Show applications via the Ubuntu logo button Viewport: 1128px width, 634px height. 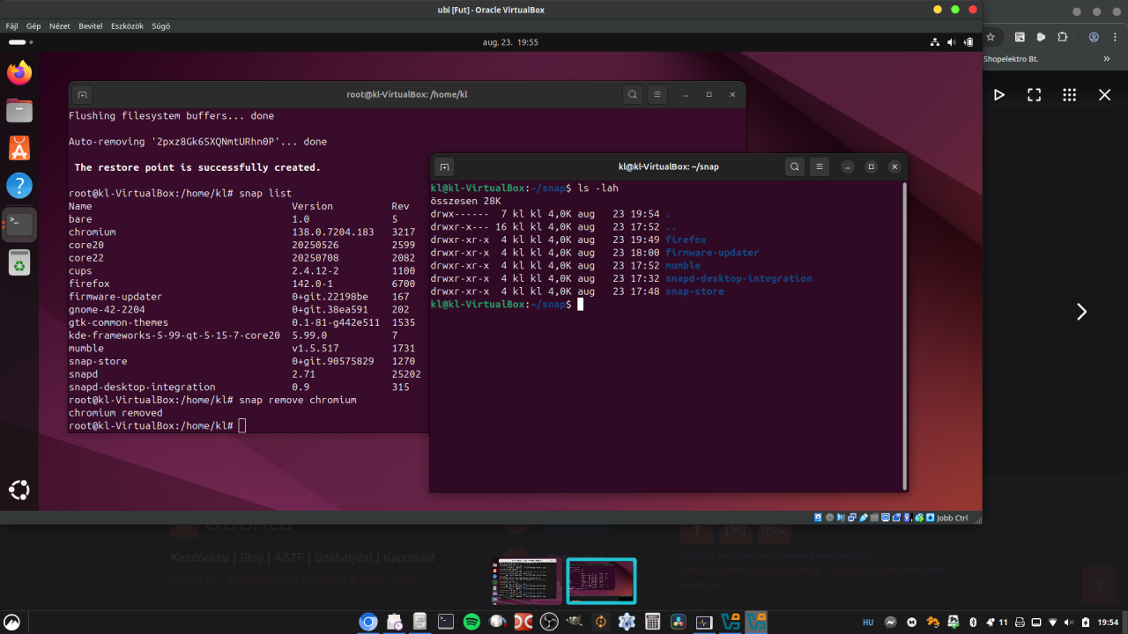(x=19, y=490)
